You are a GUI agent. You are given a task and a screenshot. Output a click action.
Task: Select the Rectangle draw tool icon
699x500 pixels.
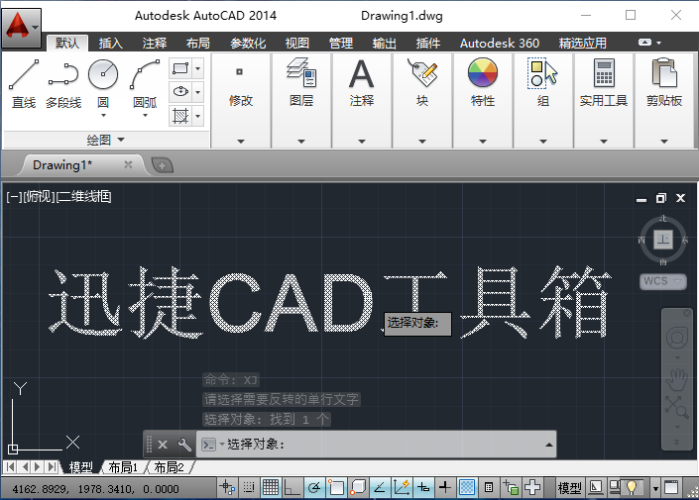pos(180,68)
